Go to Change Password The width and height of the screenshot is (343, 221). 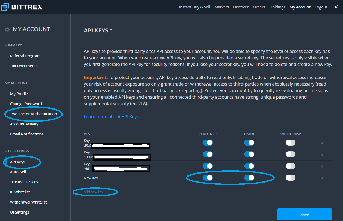pyautogui.click(x=26, y=104)
